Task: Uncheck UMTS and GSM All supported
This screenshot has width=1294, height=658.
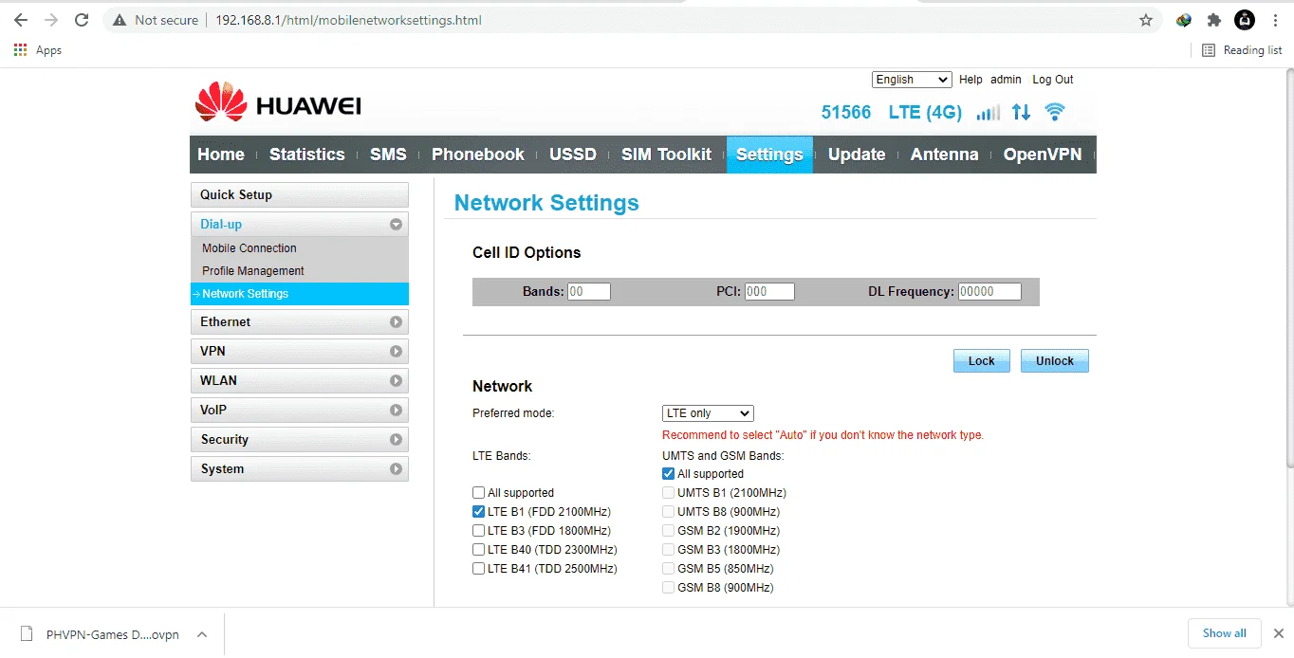Action: [x=669, y=474]
